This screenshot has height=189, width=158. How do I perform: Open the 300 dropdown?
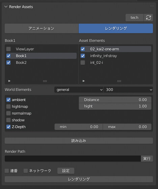(x=128, y=90)
